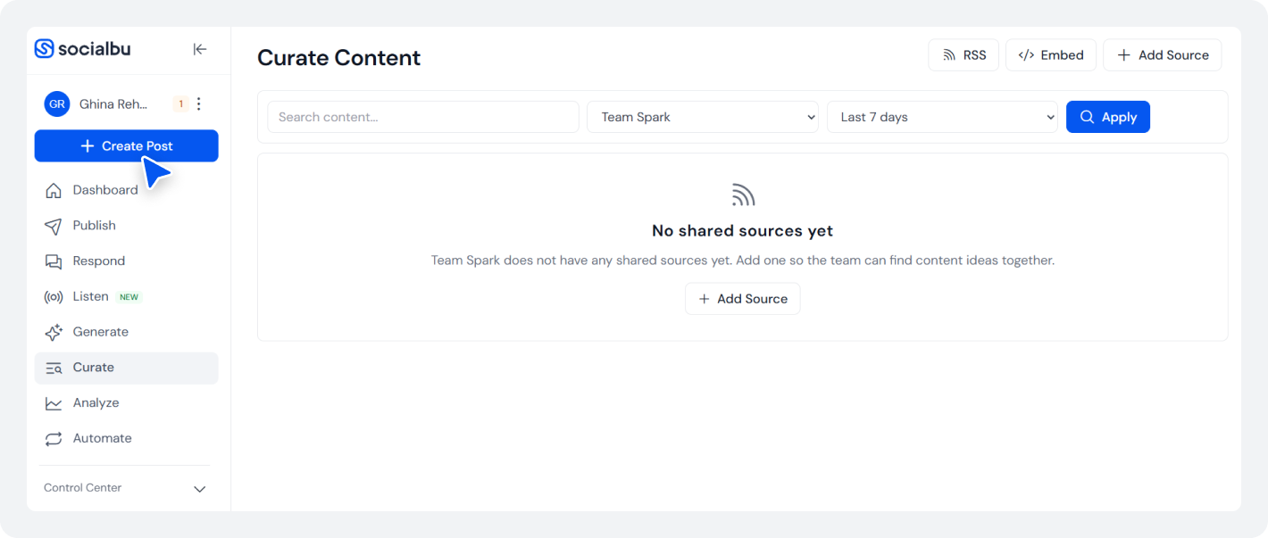Focus the Search content field
The image size is (1268, 538).
(423, 117)
